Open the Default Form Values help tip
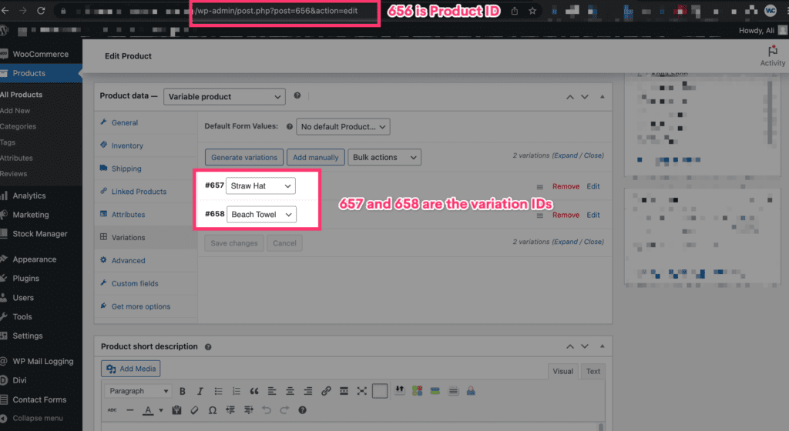 [x=290, y=126]
